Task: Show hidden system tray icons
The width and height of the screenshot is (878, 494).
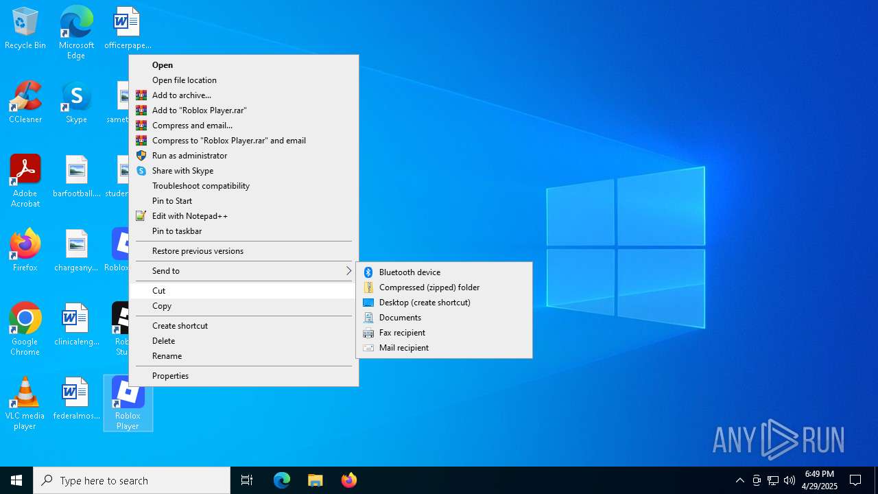Action: pyautogui.click(x=739, y=480)
